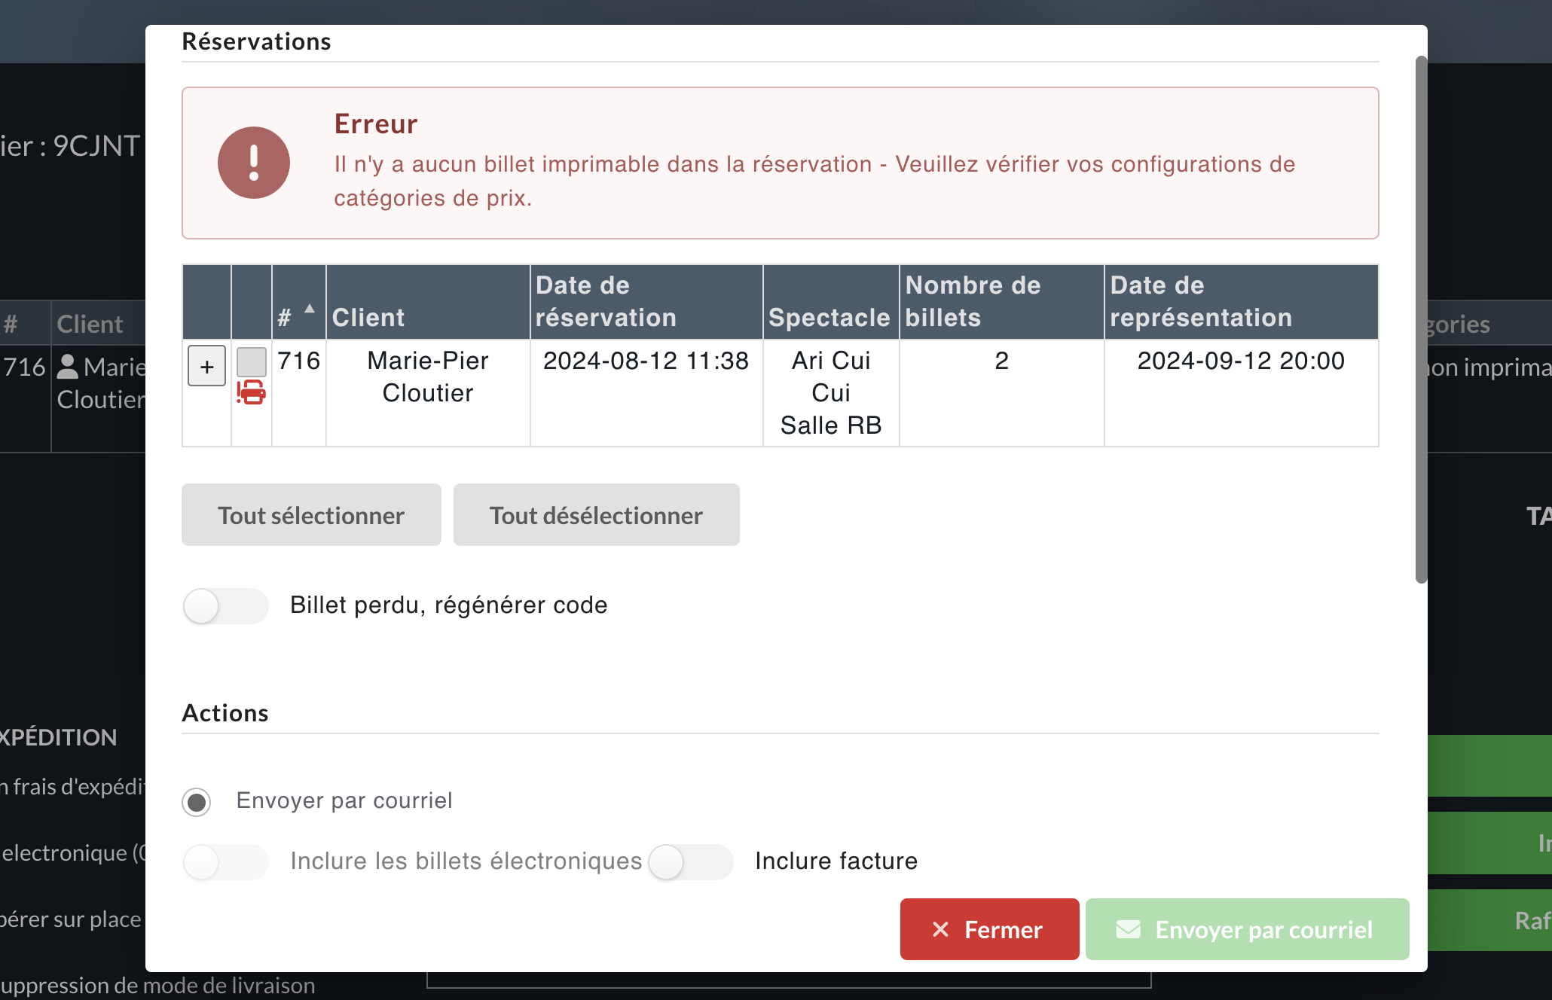Check the reservation 716 row checkbox
Viewport: 1552px width, 1000px height.
(x=251, y=361)
